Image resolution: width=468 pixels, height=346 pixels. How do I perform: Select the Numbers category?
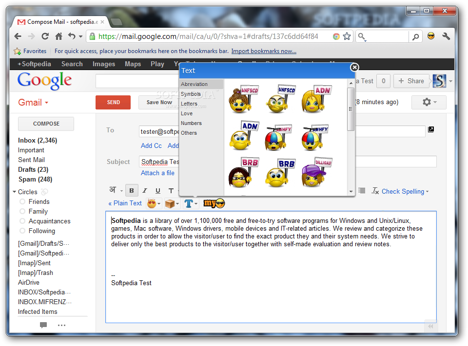pyautogui.click(x=191, y=123)
